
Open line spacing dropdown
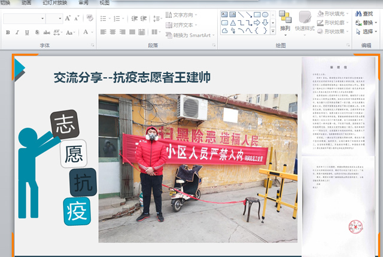[x=158, y=19]
